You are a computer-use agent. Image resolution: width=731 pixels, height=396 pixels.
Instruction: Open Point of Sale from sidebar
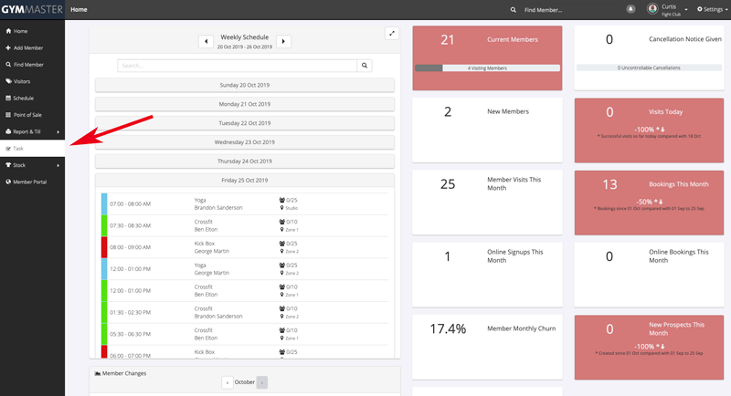(x=27, y=114)
